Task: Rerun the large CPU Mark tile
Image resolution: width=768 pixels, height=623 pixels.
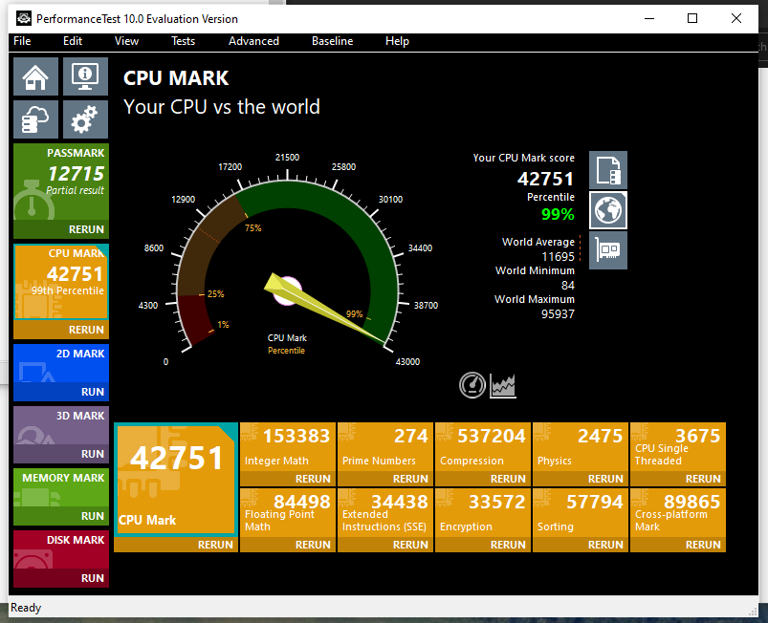Action: [176, 546]
